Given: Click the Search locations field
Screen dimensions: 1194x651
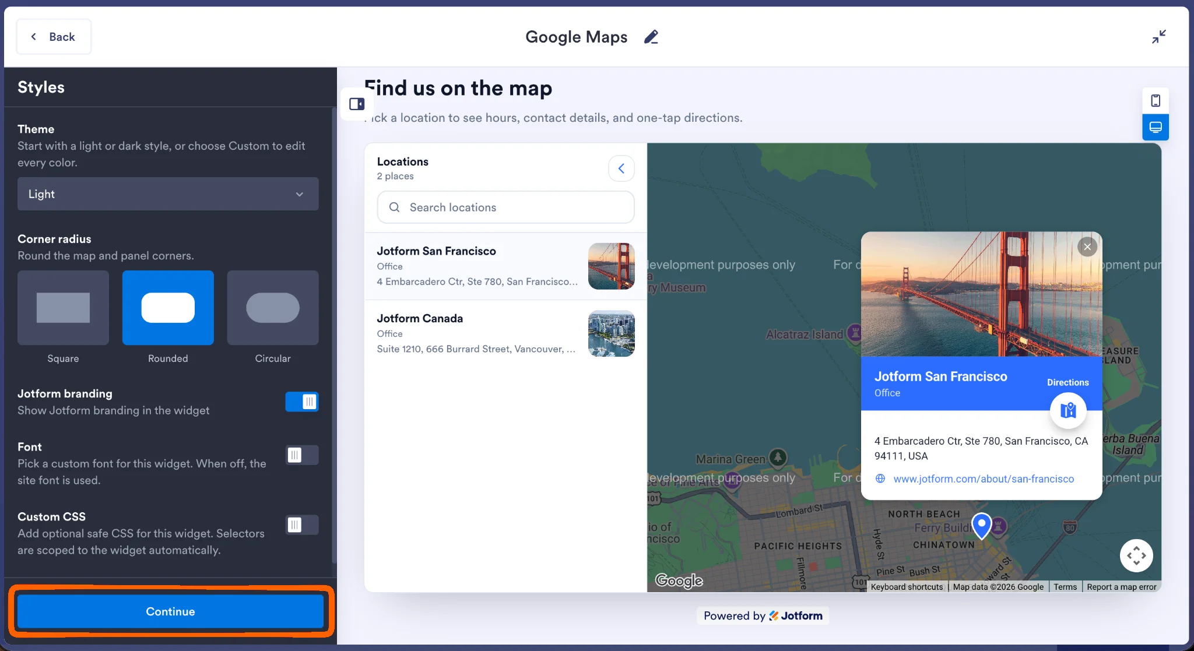Looking at the screenshot, I should (x=505, y=207).
